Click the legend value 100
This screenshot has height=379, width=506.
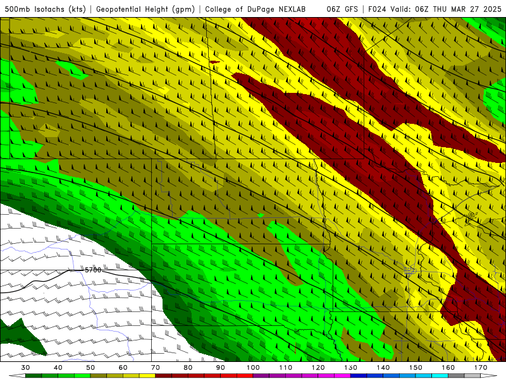click(253, 368)
